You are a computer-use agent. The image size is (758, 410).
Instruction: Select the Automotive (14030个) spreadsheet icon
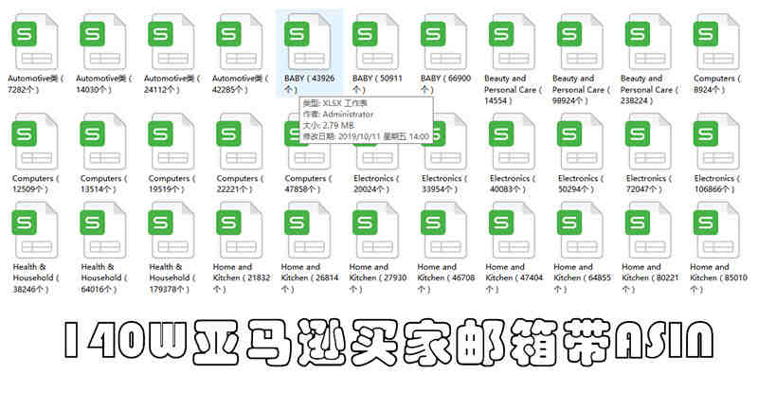point(103,42)
